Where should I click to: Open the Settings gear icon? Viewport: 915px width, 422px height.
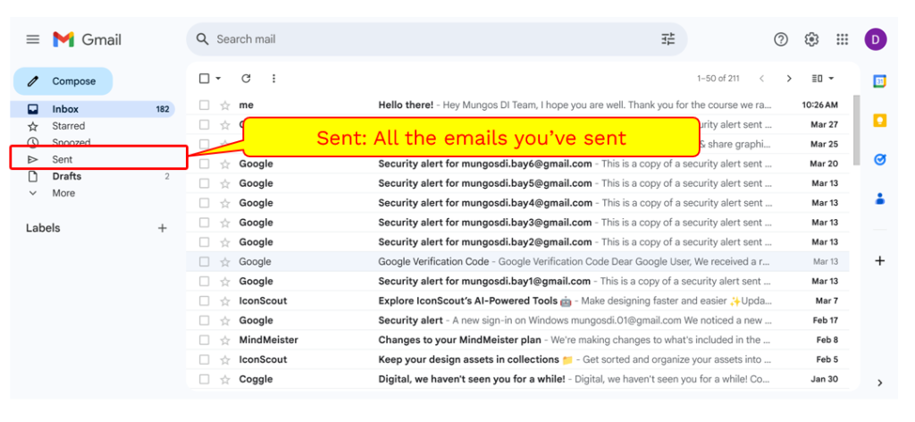[x=811, y=39]
